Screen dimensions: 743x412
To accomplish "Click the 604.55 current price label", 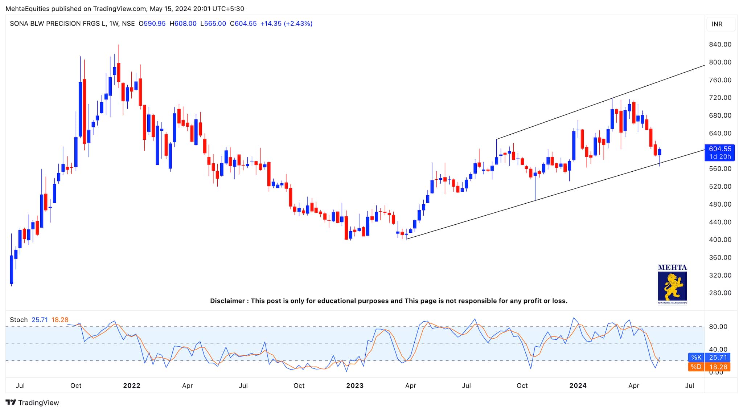I will tap(720, 149).
